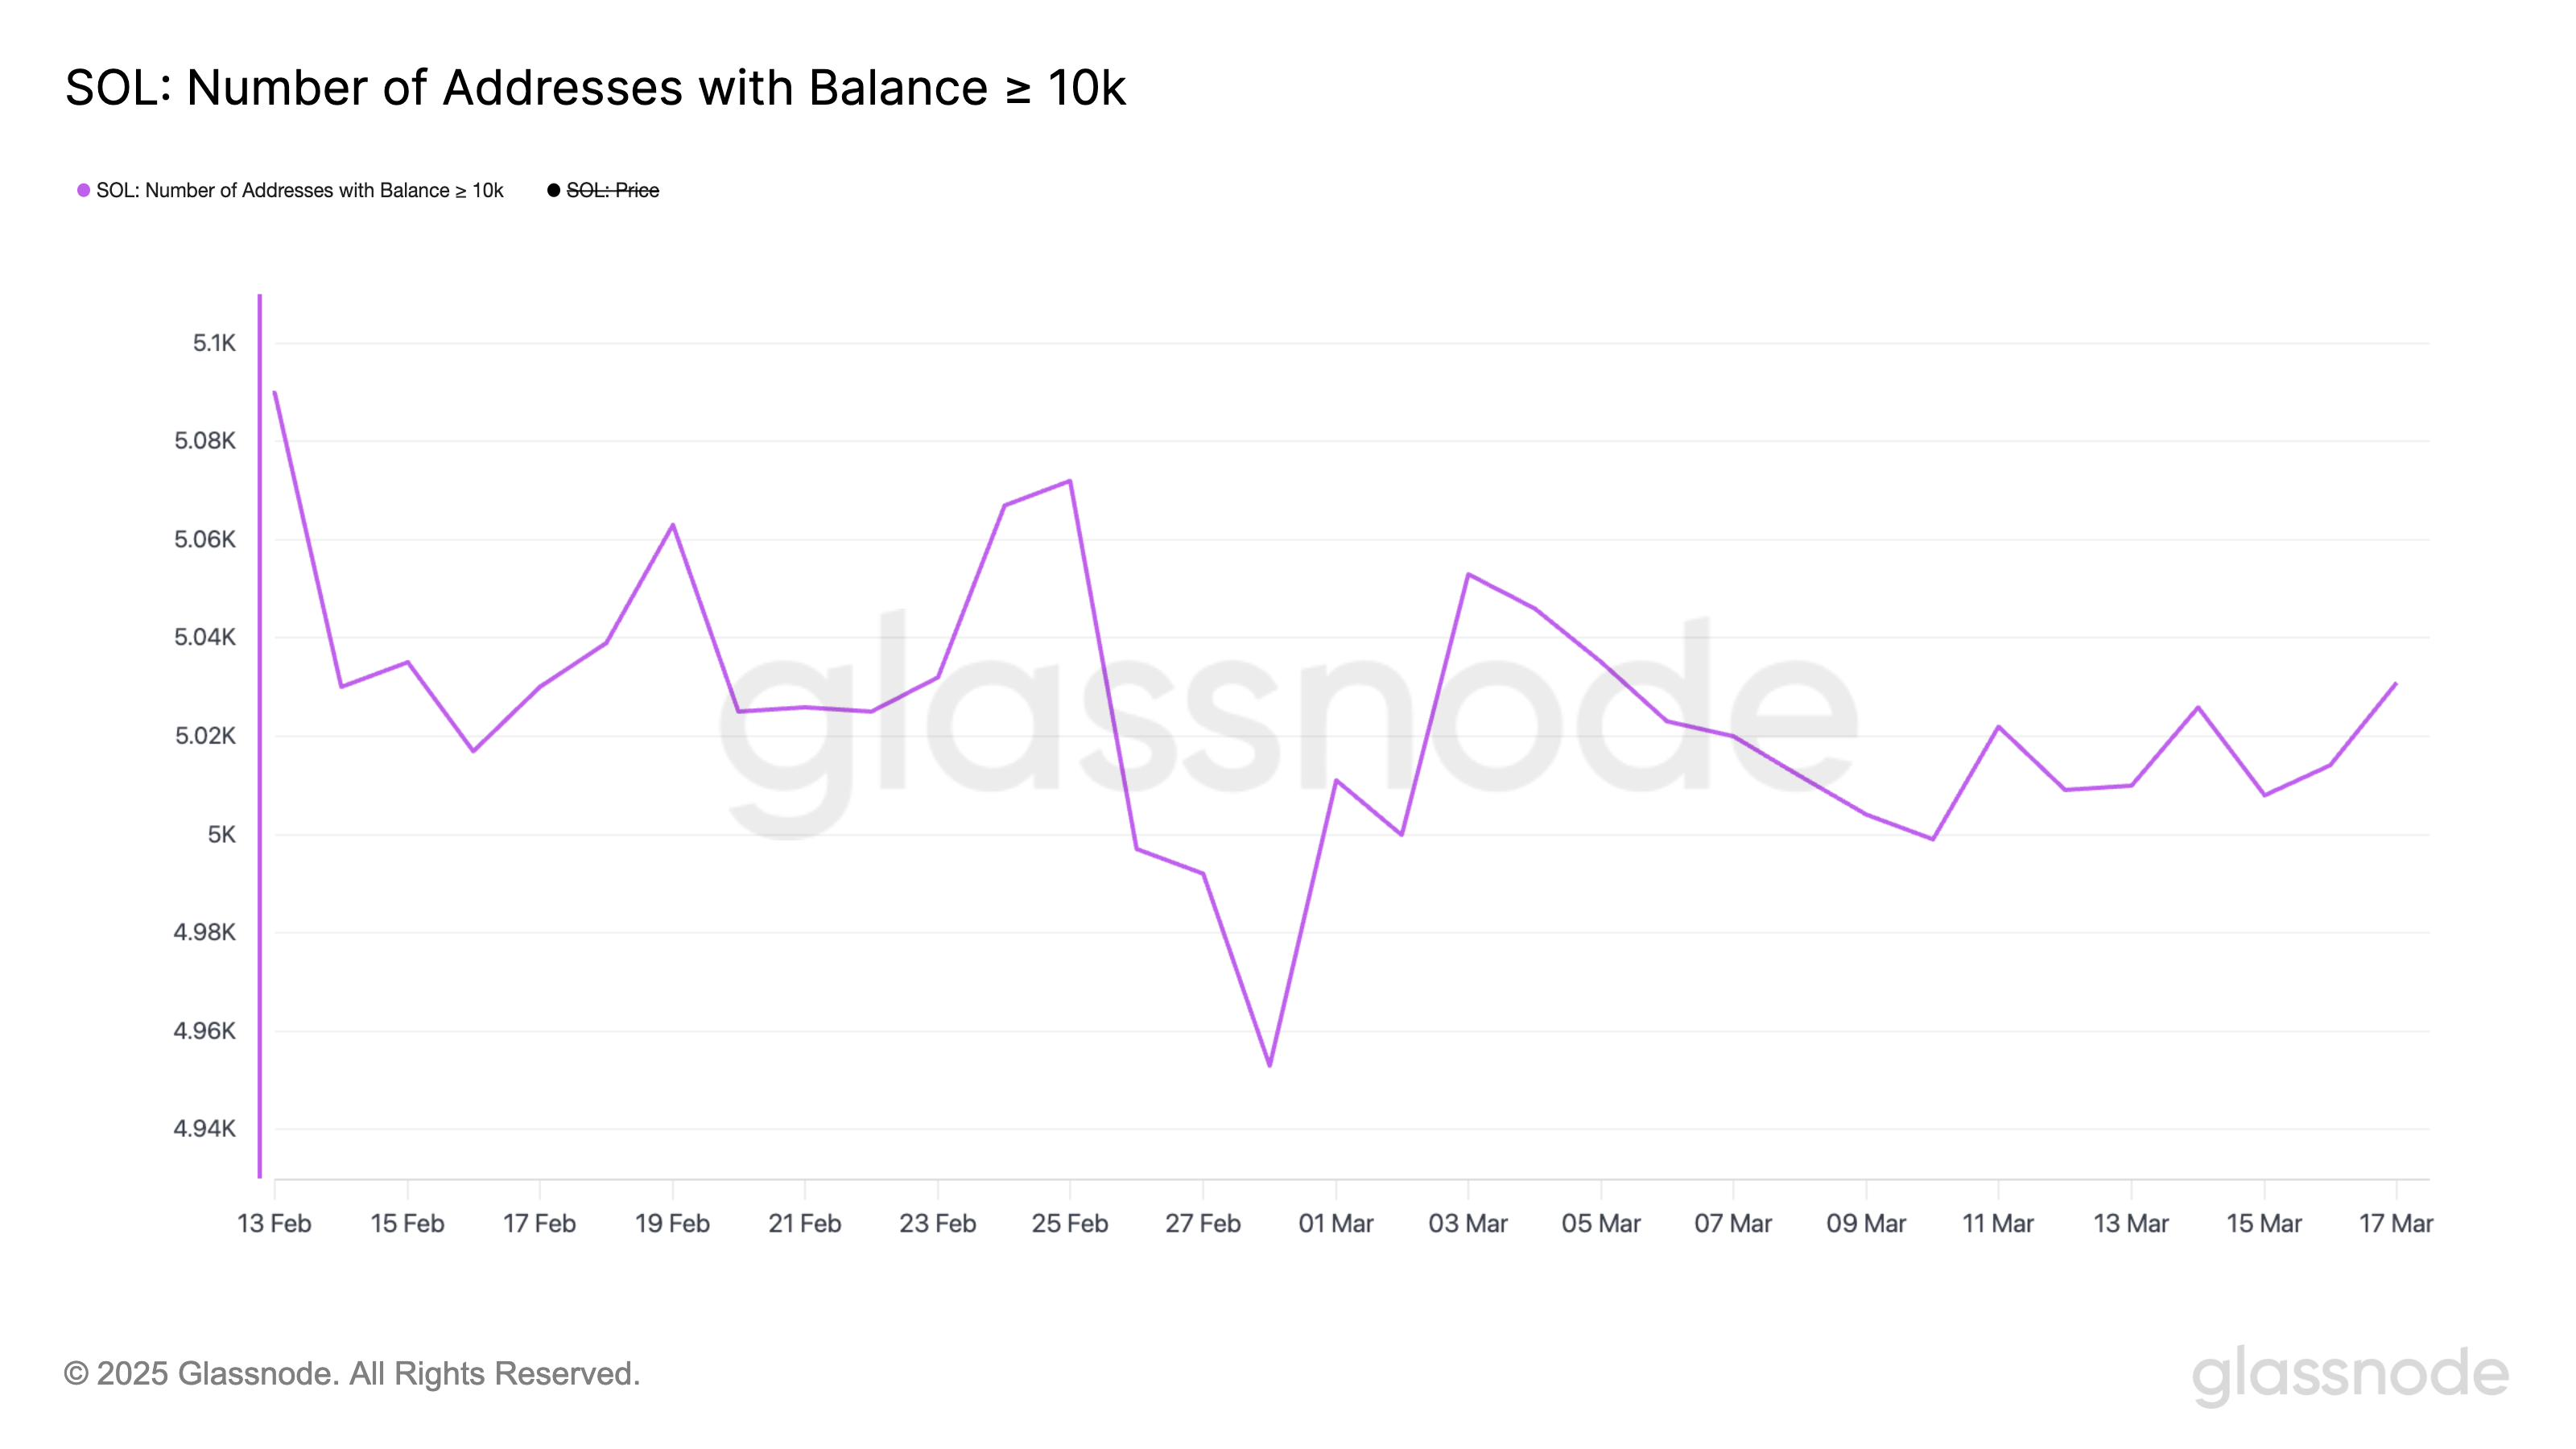Click the chart title heading
2576x1449 pixels.
click(x=595, y=87)
